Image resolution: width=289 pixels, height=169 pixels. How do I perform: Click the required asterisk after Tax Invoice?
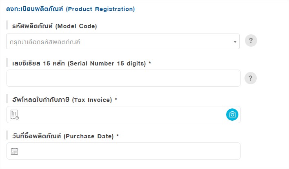(116, 99)
